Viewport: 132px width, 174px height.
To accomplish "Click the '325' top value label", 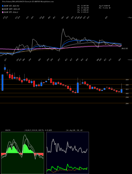I will 106,18.
